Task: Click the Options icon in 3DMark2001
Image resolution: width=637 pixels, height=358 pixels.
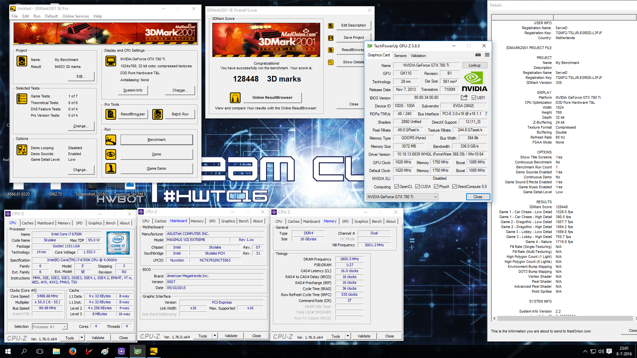Action: (x=22, y=150)
